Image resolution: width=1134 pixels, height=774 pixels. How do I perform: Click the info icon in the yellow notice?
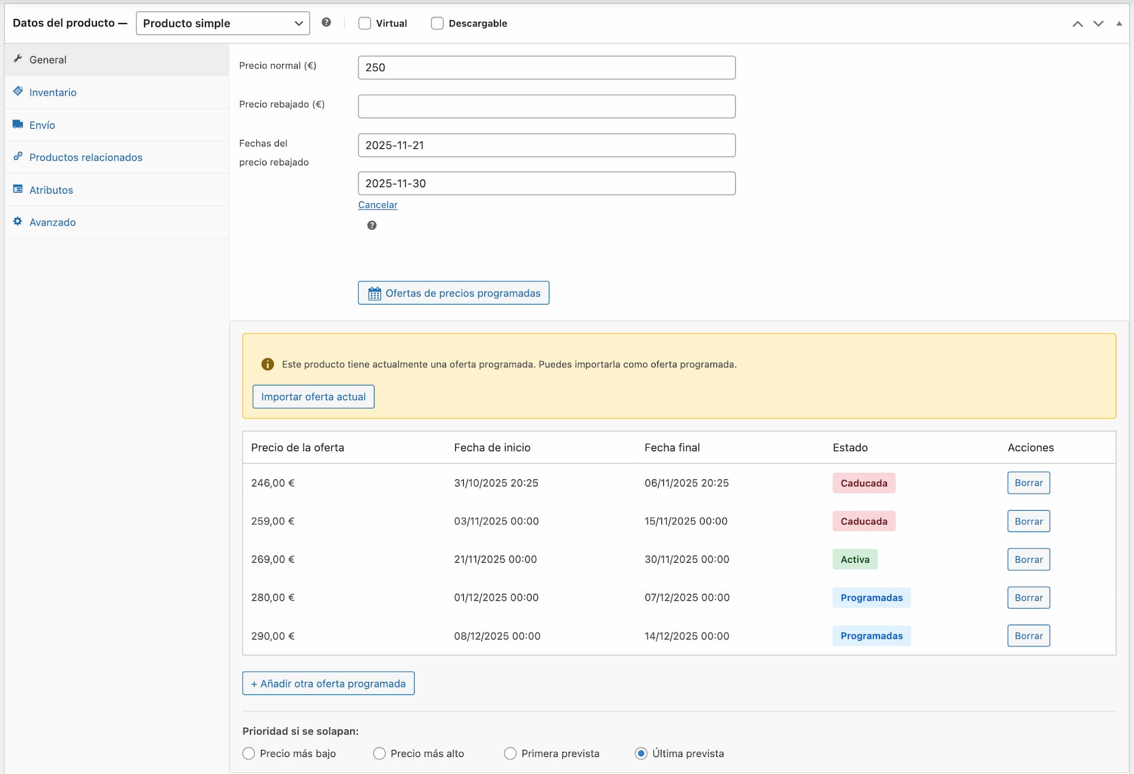[x=268, y=364]
